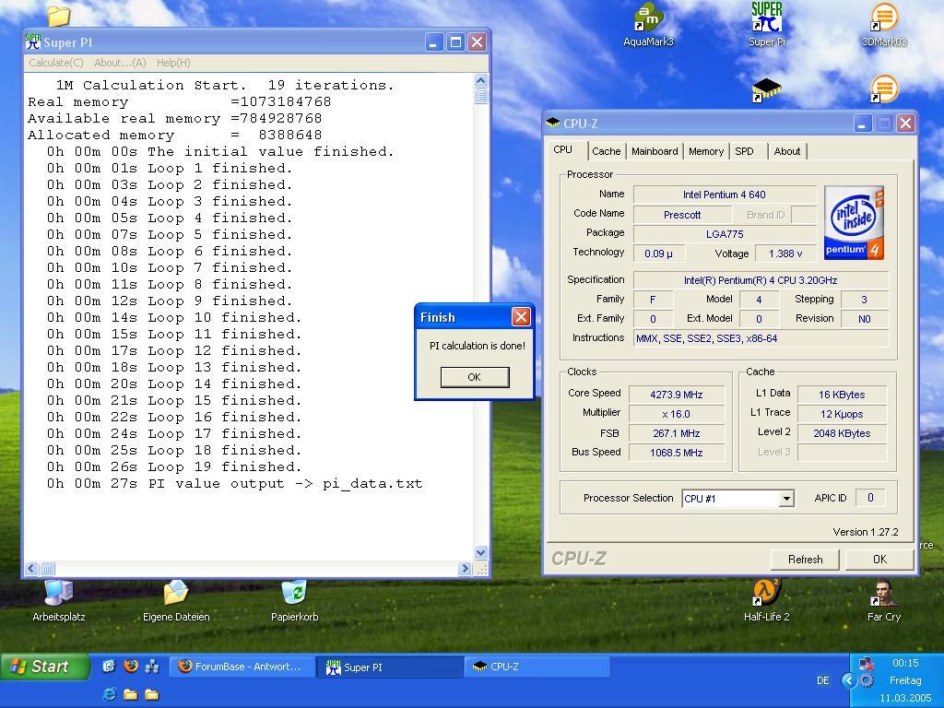This screenshot has width=944, height=708.
Task: Click the Instructions field 'MMX, SSE, SSE2, SSE3, x86-64'
Action: [761, 338]
